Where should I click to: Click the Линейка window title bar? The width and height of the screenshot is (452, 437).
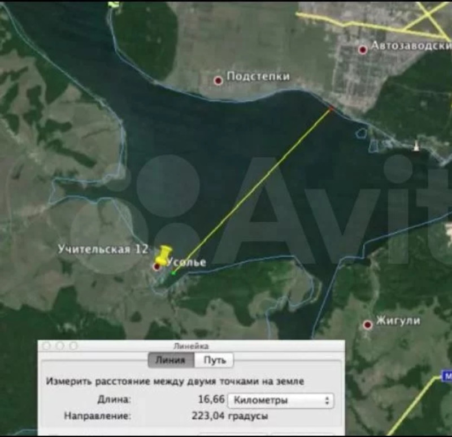pos(191,345)
